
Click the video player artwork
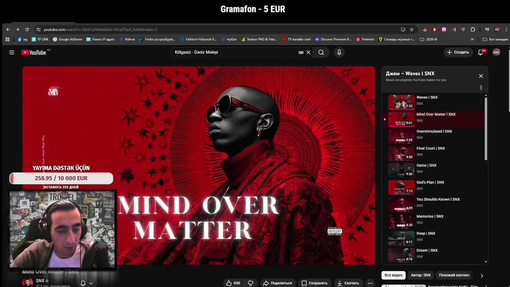point(198,165)
